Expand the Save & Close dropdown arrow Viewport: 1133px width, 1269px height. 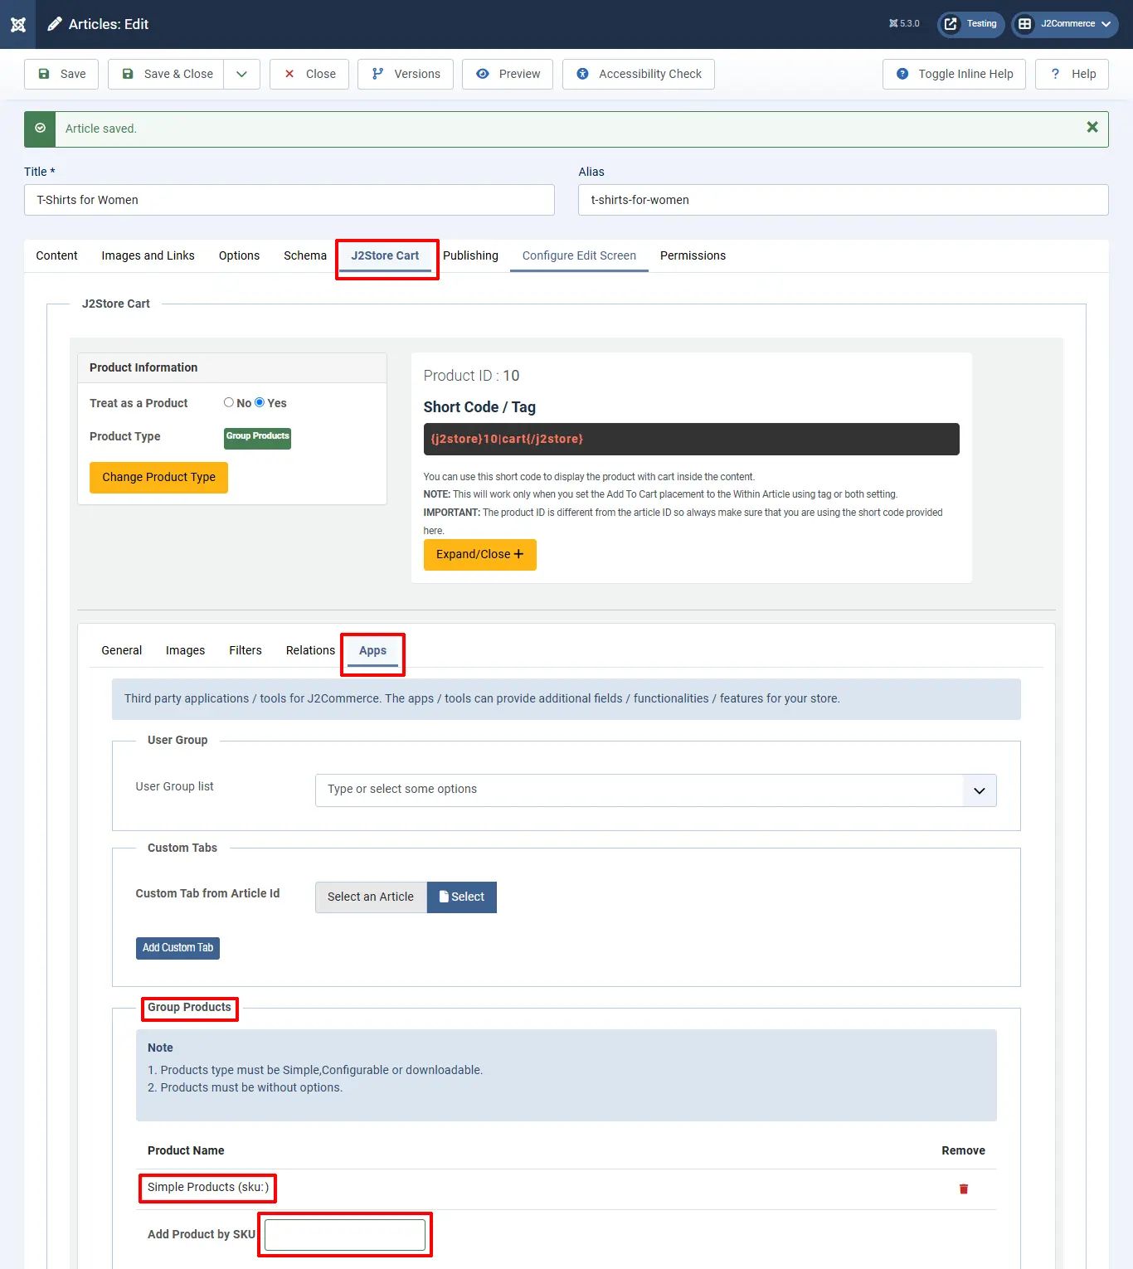pos(241,74)
